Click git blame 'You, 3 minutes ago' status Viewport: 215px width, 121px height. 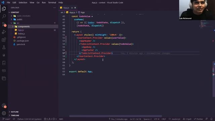(x=118, y=119)
